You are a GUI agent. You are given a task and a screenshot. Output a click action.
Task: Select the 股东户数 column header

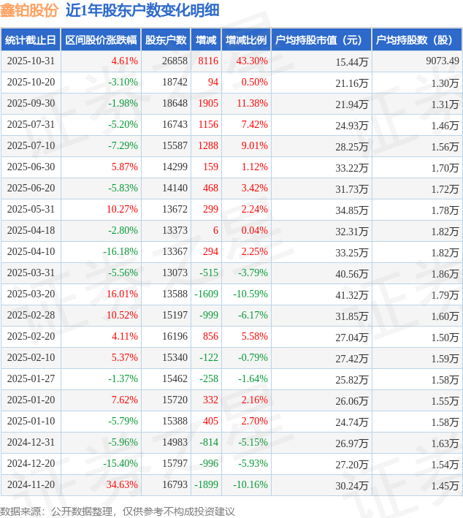coord(167,40)
